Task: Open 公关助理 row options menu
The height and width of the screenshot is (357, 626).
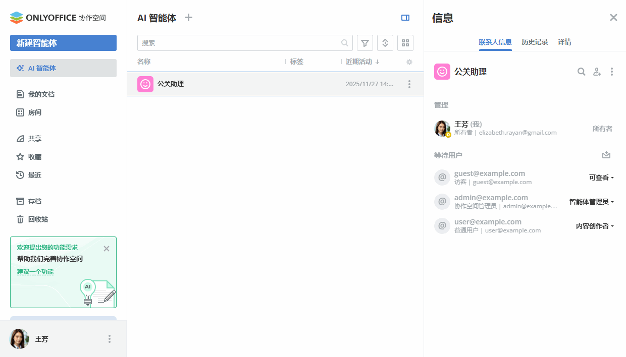Action: pos(409,84)
